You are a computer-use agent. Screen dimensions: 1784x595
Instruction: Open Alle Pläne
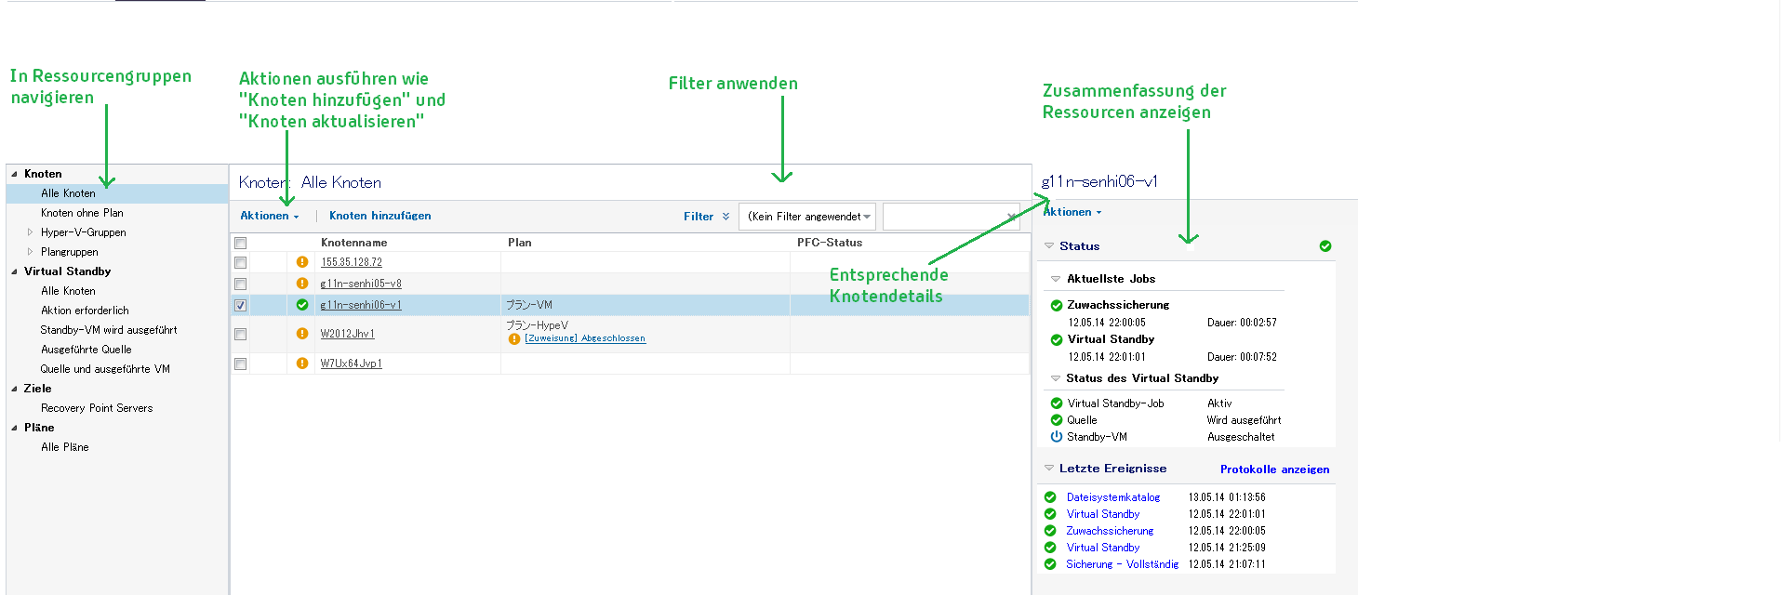pos(65,447)
